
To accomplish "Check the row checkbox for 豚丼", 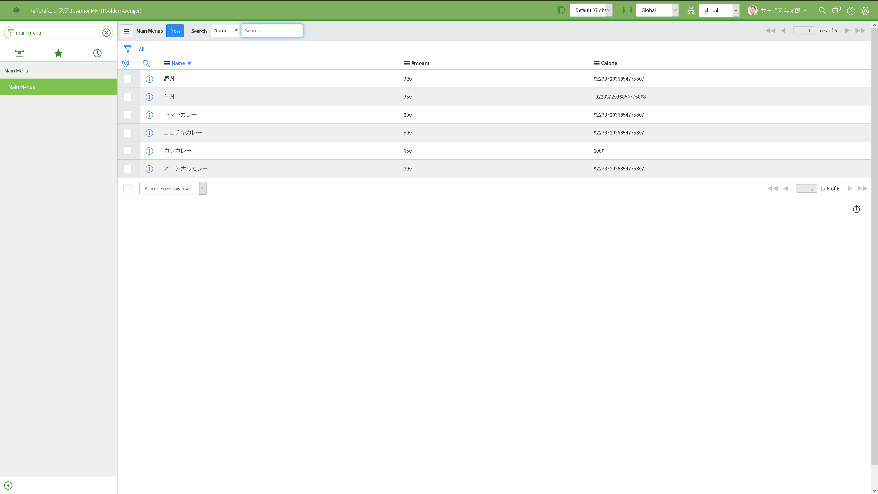I will 127,79.
